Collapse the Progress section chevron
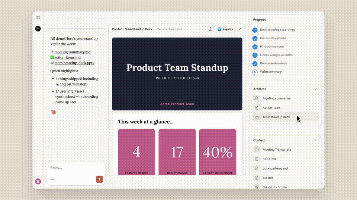 pos(315,20)
